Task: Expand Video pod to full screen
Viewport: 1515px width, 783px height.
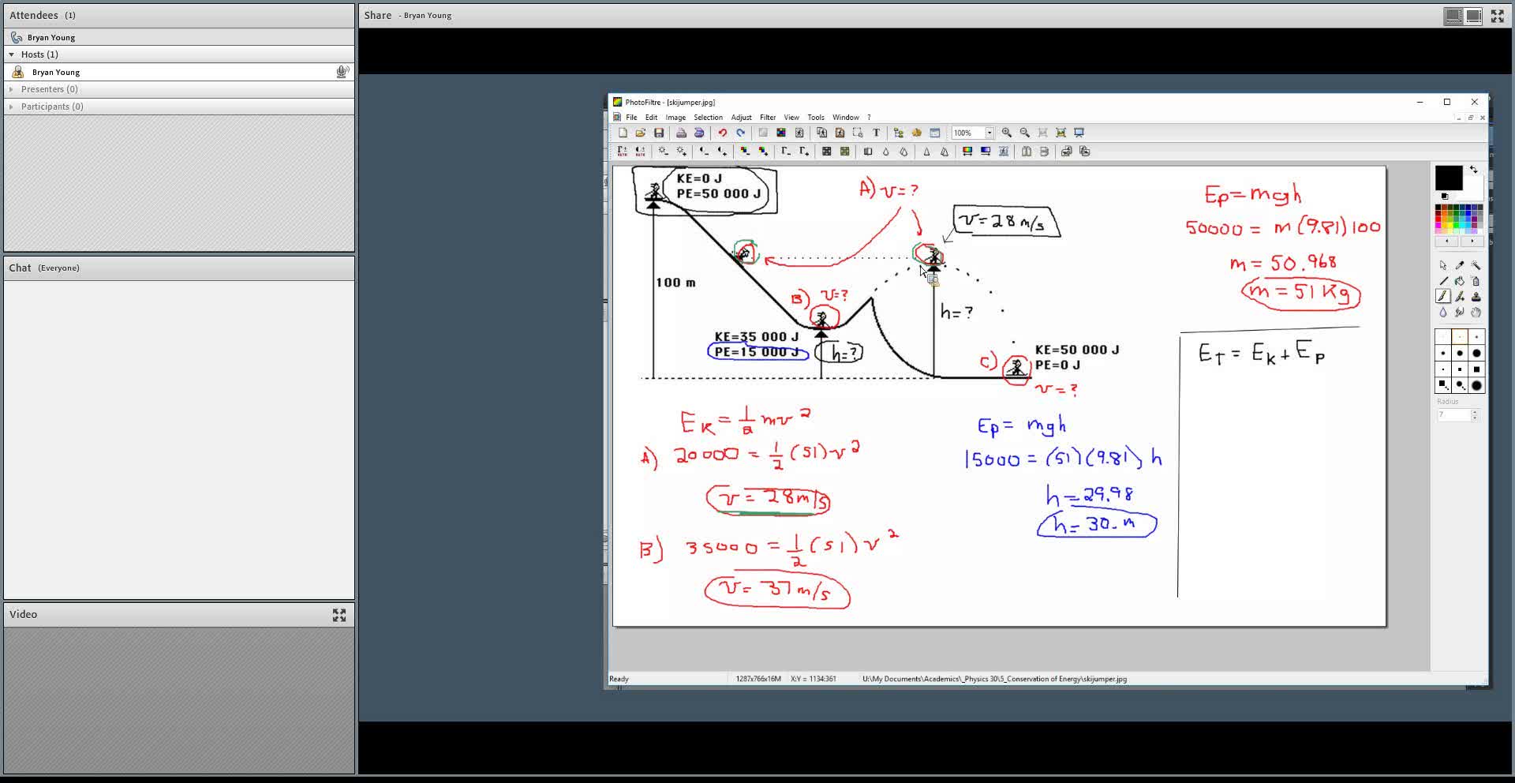Action: pos(339,615)
